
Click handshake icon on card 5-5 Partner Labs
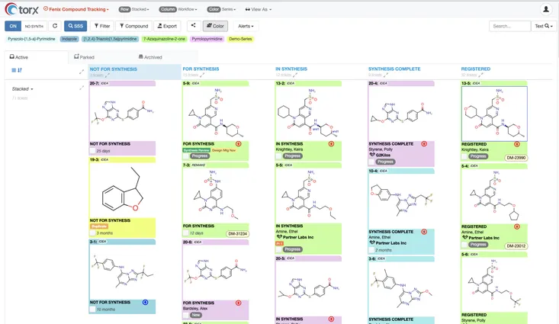[279, 237]
